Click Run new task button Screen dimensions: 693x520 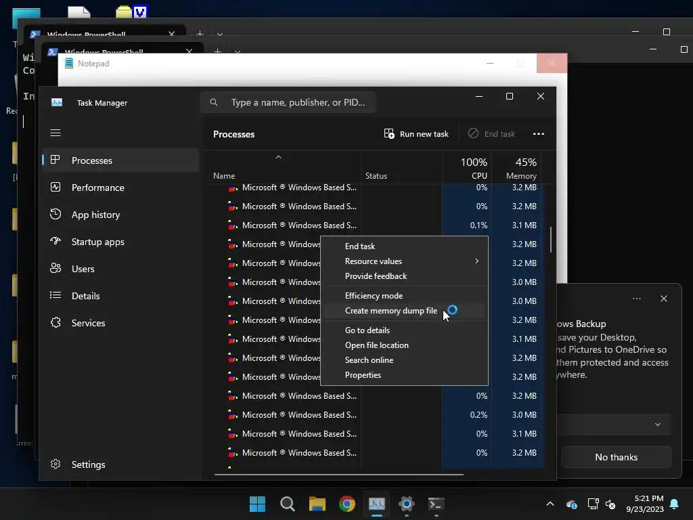[x=416, y=134]
